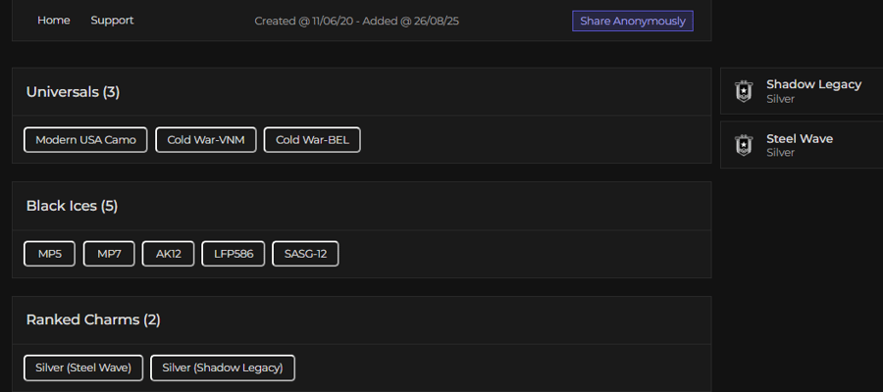This screenshot has width=883, height=392.
Task: Click the Silver (Steel Wave) charm tag
Action: 83,367
